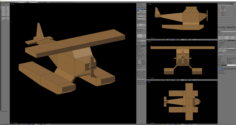Toggle Show Weights checkbox
236x125 pixels.
(137, 66)
